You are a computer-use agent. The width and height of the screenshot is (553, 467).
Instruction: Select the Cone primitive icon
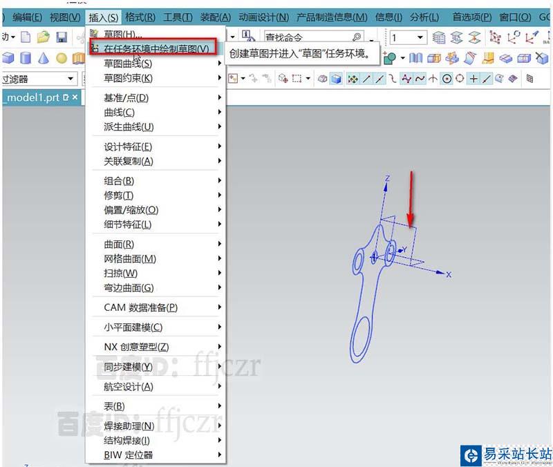(x=44, y=59)
